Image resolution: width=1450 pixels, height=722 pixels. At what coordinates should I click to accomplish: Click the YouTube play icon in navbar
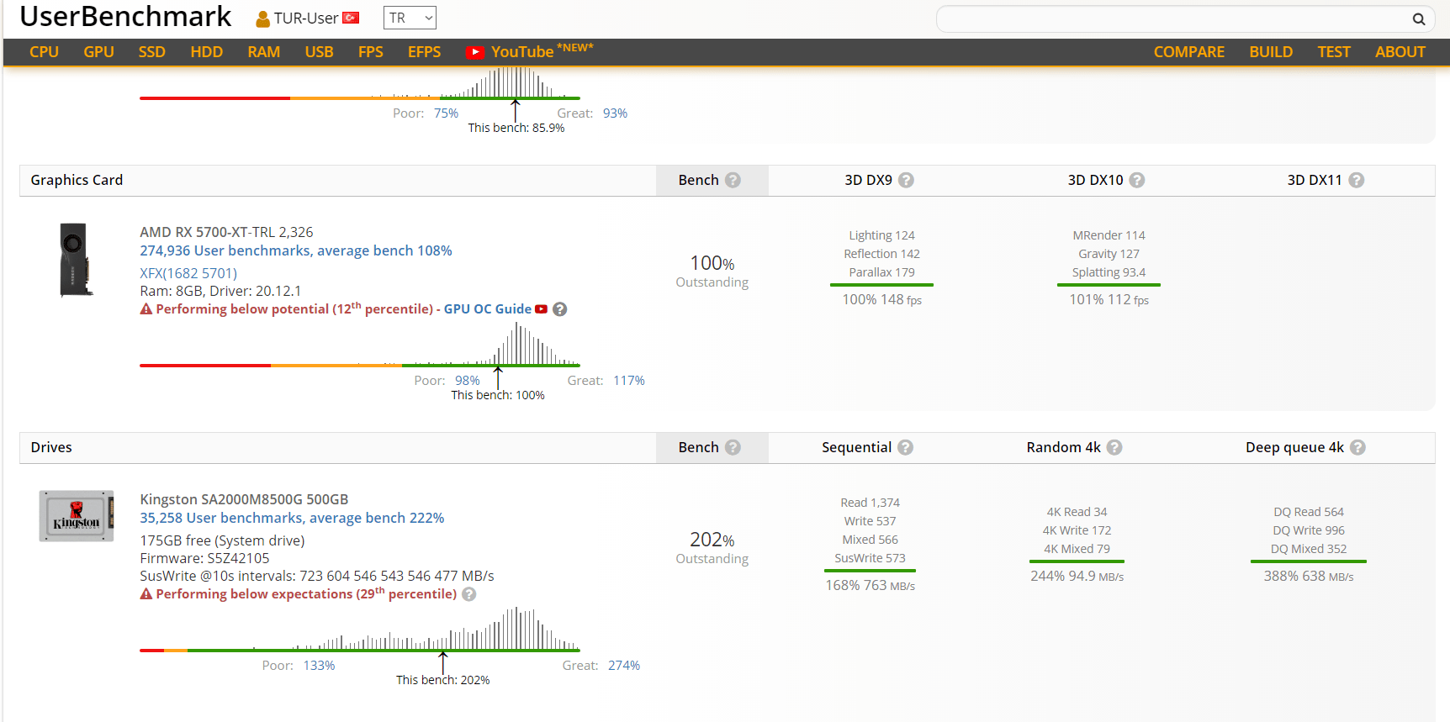(x=475, y=52)
